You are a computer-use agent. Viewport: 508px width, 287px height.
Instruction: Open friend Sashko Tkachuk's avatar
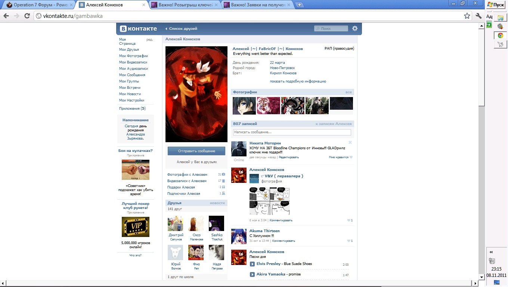[216, 224]
